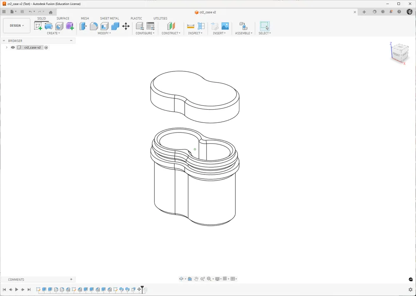Open the Grid and Snaps dropdown

tap(226, 279)
